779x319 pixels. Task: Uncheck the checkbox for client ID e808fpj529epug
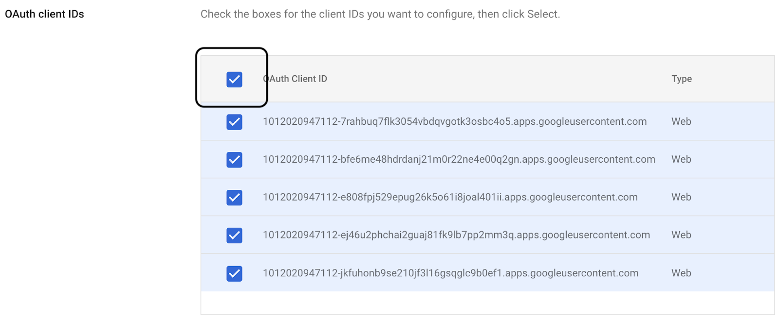click(234, 198)
